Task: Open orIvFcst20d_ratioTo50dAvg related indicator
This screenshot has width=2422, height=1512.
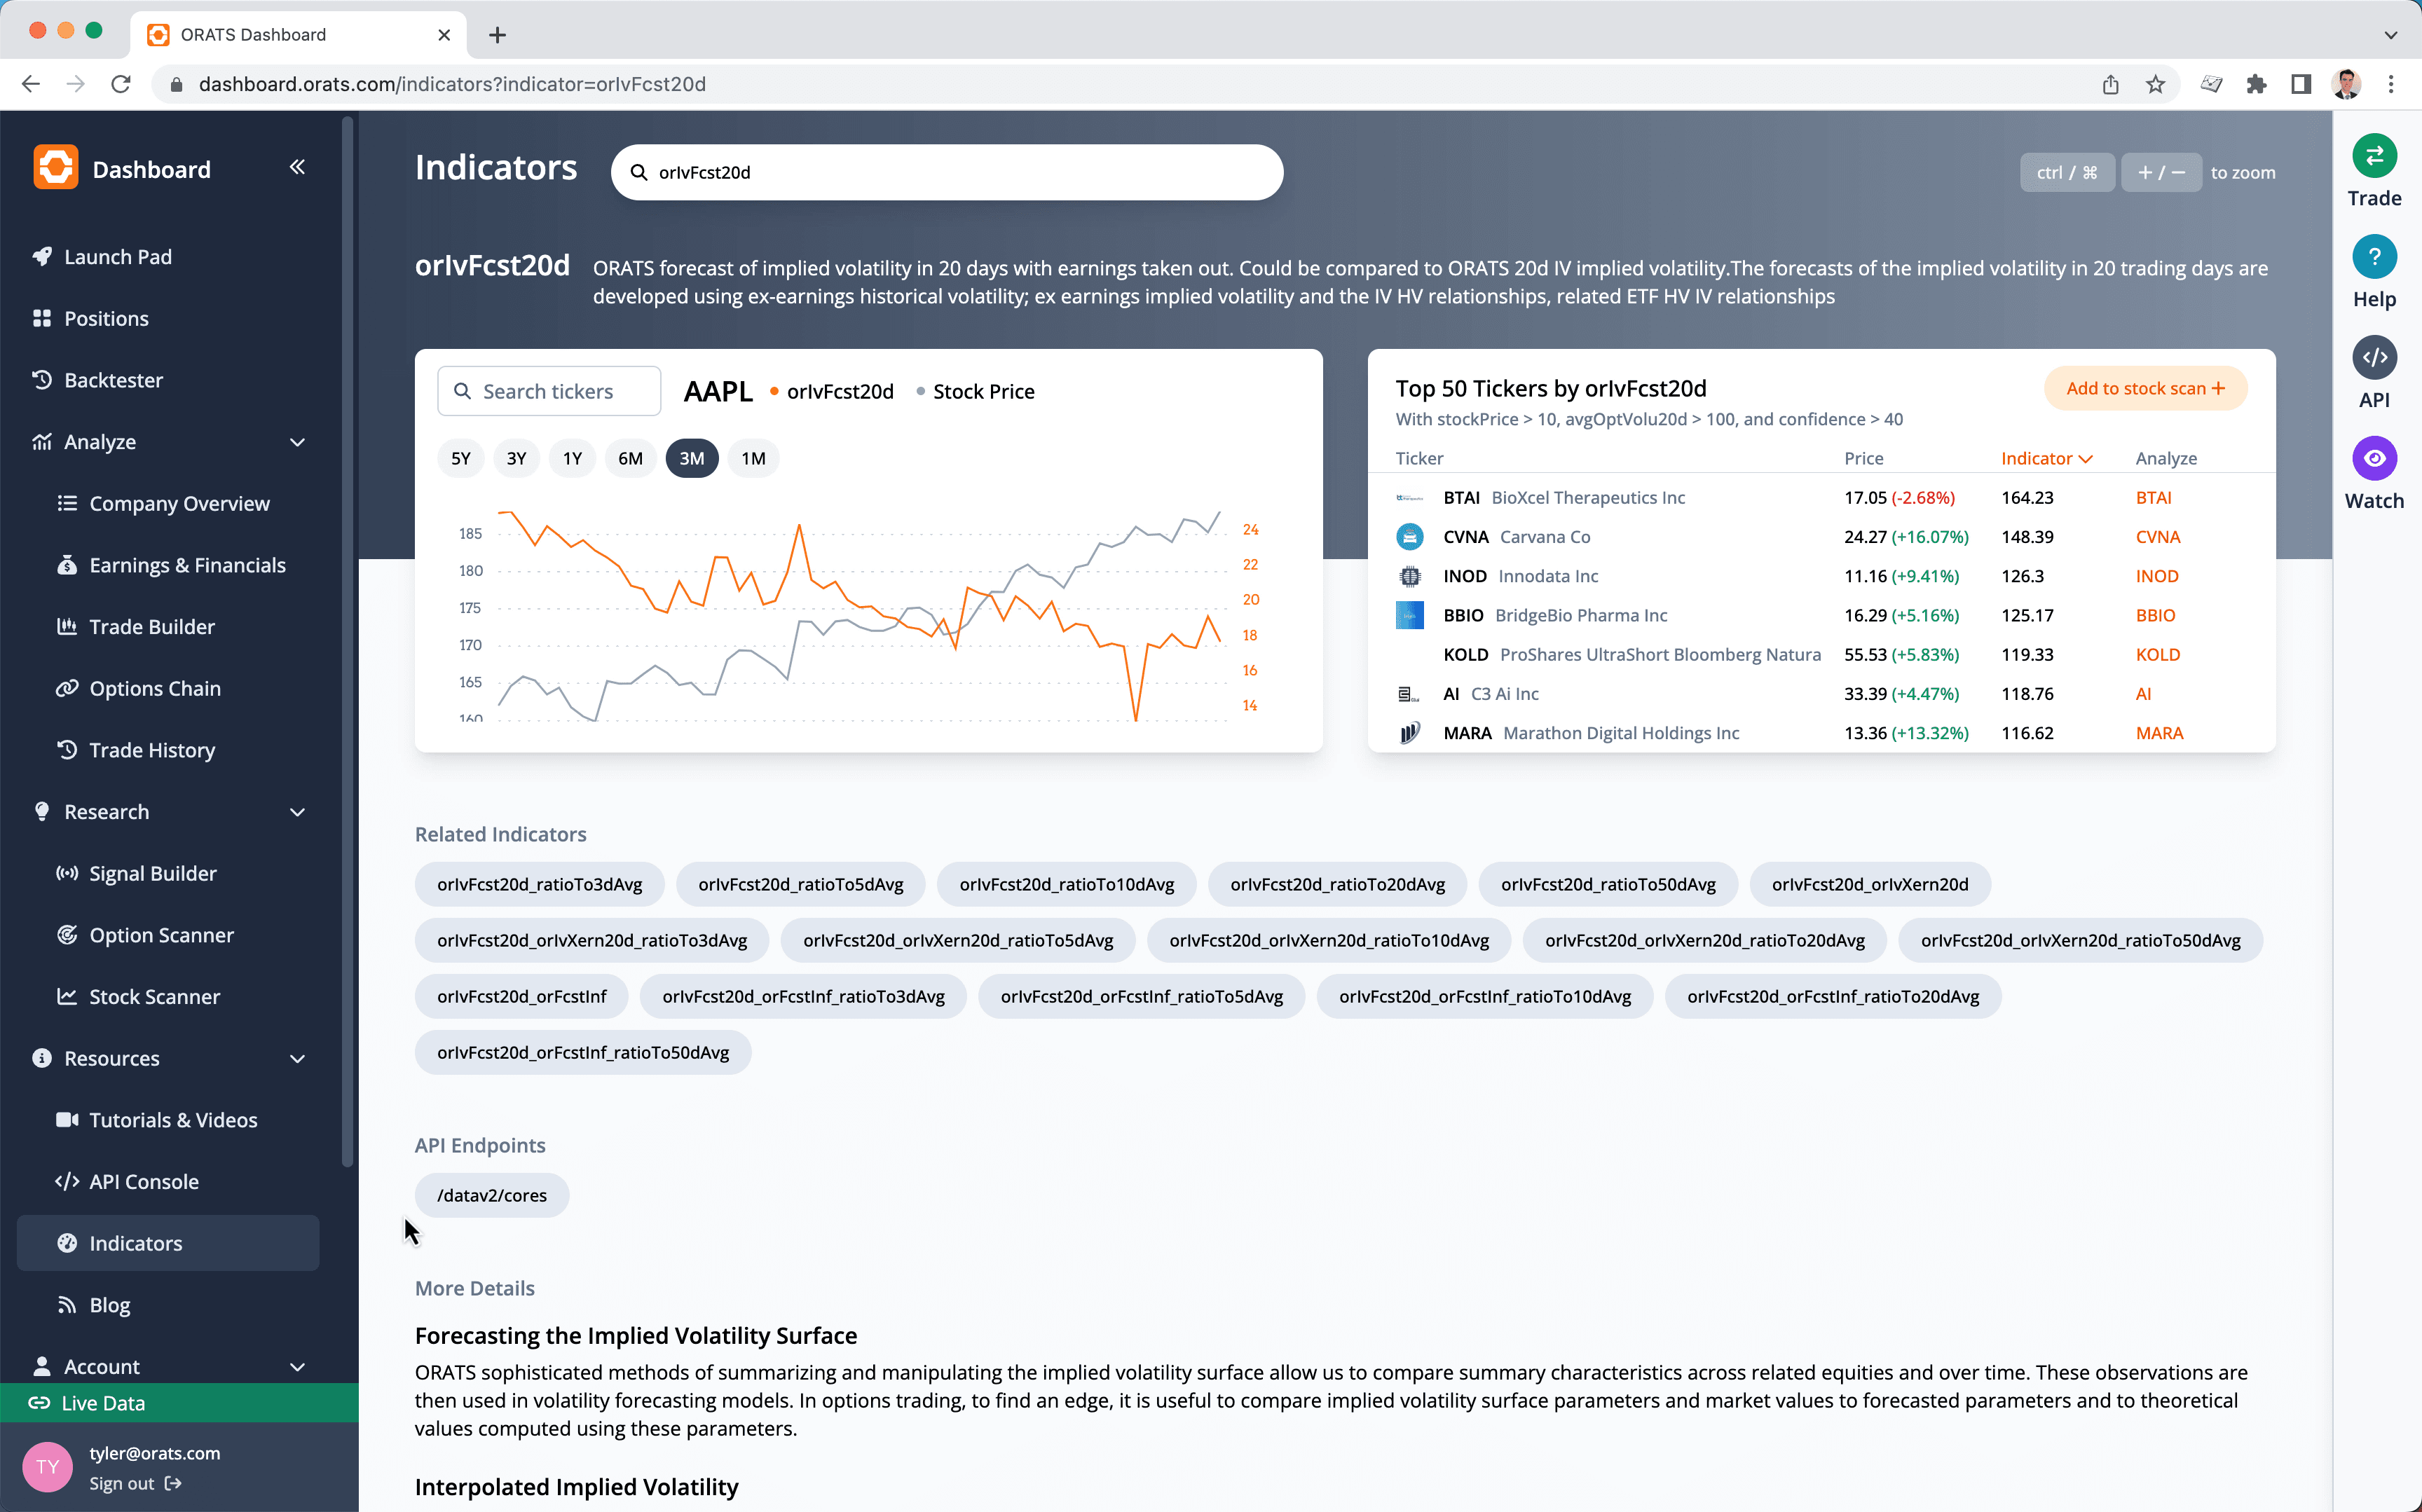Action: [x=1608, y=884]
